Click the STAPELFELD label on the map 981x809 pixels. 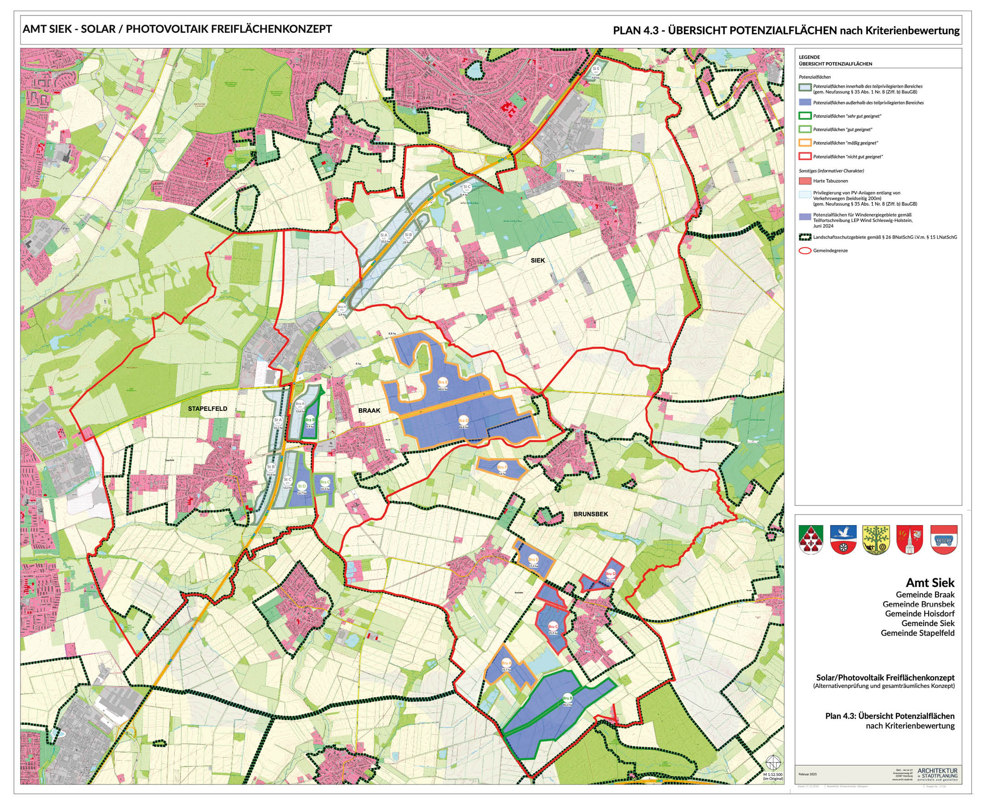(x=207, y=409)
